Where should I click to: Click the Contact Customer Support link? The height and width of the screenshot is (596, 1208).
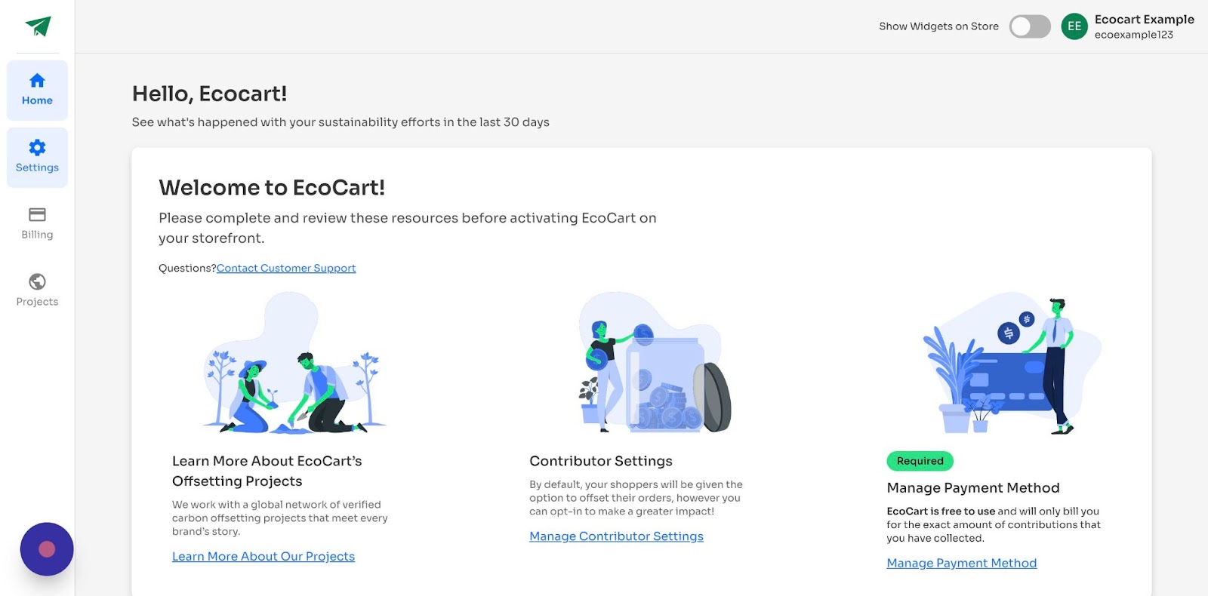point(286,268)
